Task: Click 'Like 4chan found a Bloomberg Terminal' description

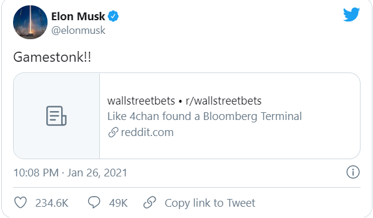Action: pos(204,116)
